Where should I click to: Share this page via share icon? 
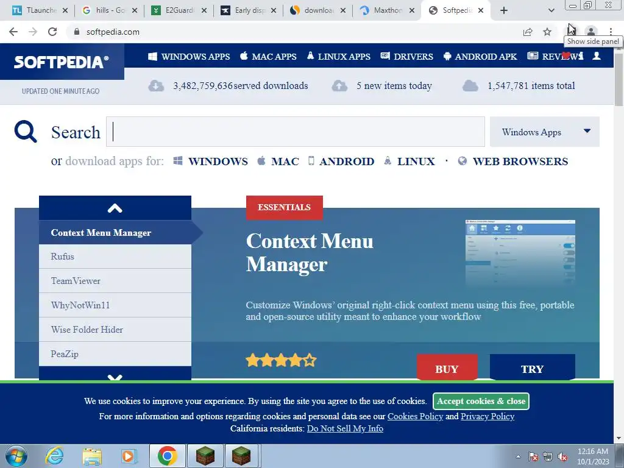click(528, 32)
